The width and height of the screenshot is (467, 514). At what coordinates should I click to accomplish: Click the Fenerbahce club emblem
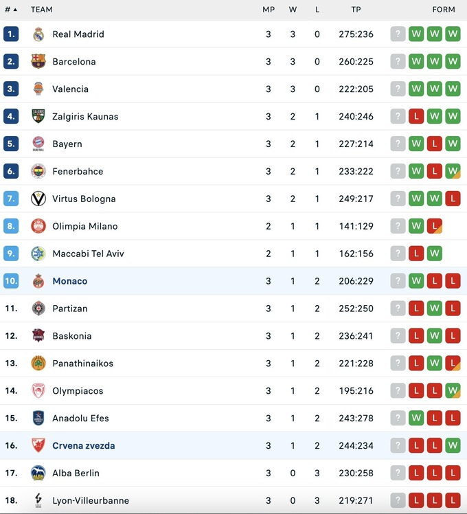point(38,172)
